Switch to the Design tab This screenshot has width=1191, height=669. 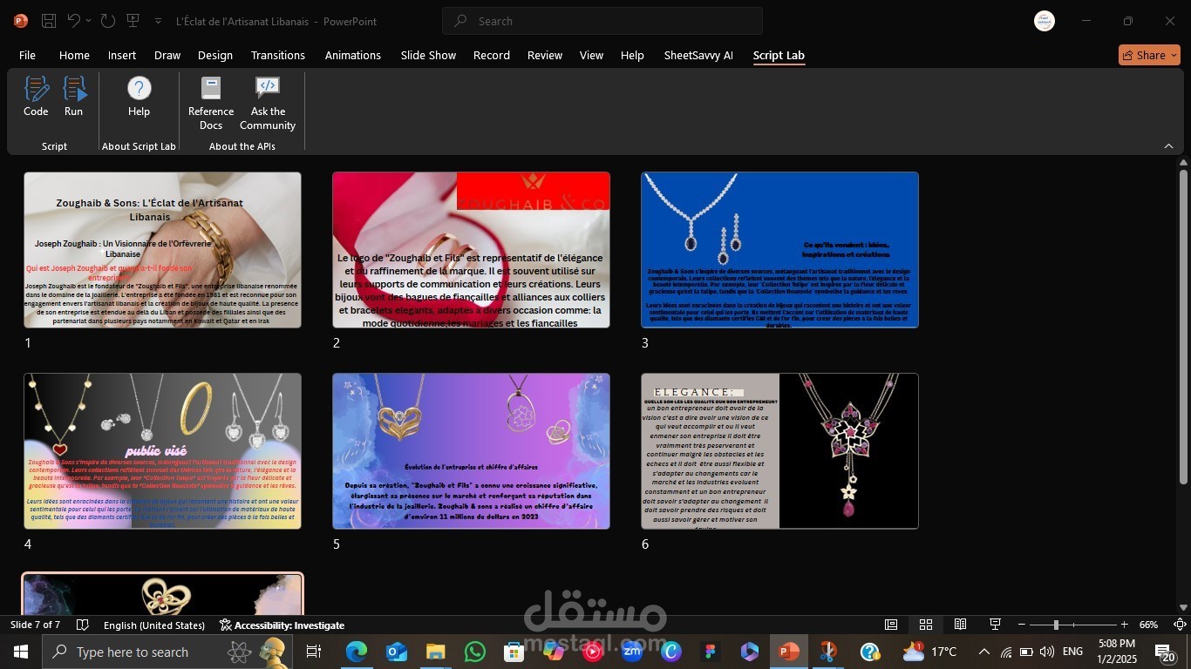215,55
